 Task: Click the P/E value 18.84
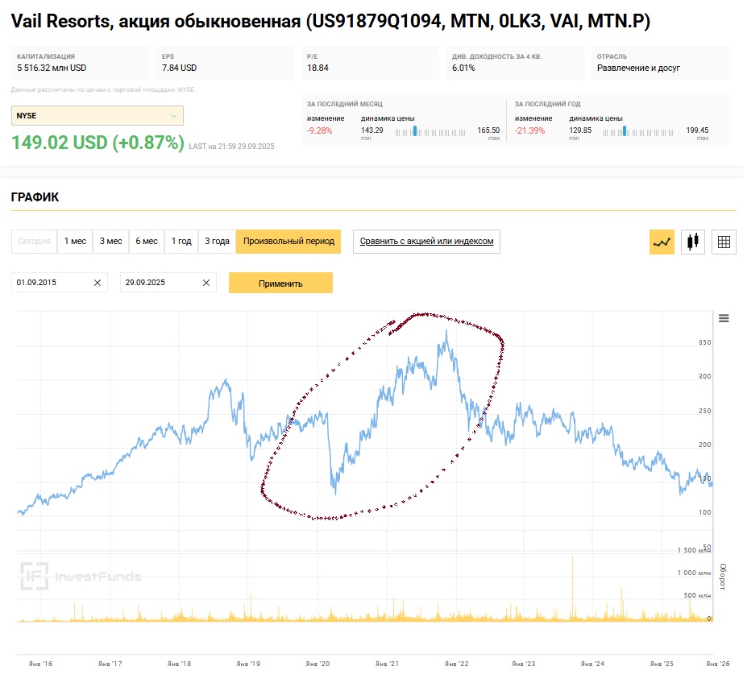[318, 68]
